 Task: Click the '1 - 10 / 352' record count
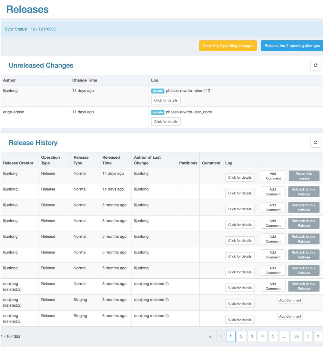click(x=11, y=336)
